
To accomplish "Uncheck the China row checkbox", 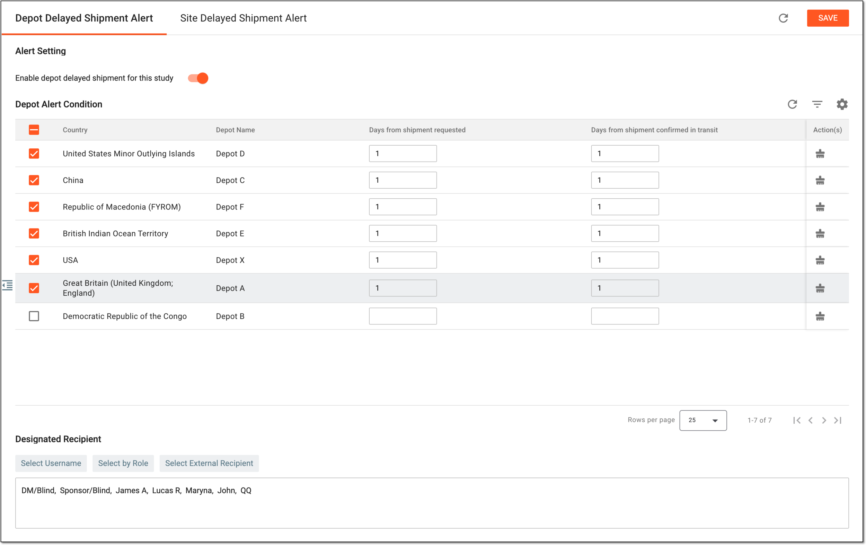I will [x=34, y=180].
